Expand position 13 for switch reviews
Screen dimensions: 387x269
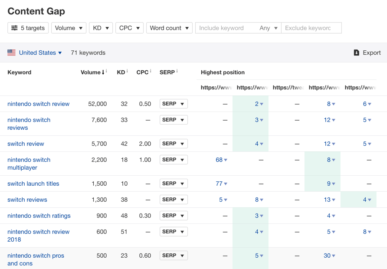(329, 200)
